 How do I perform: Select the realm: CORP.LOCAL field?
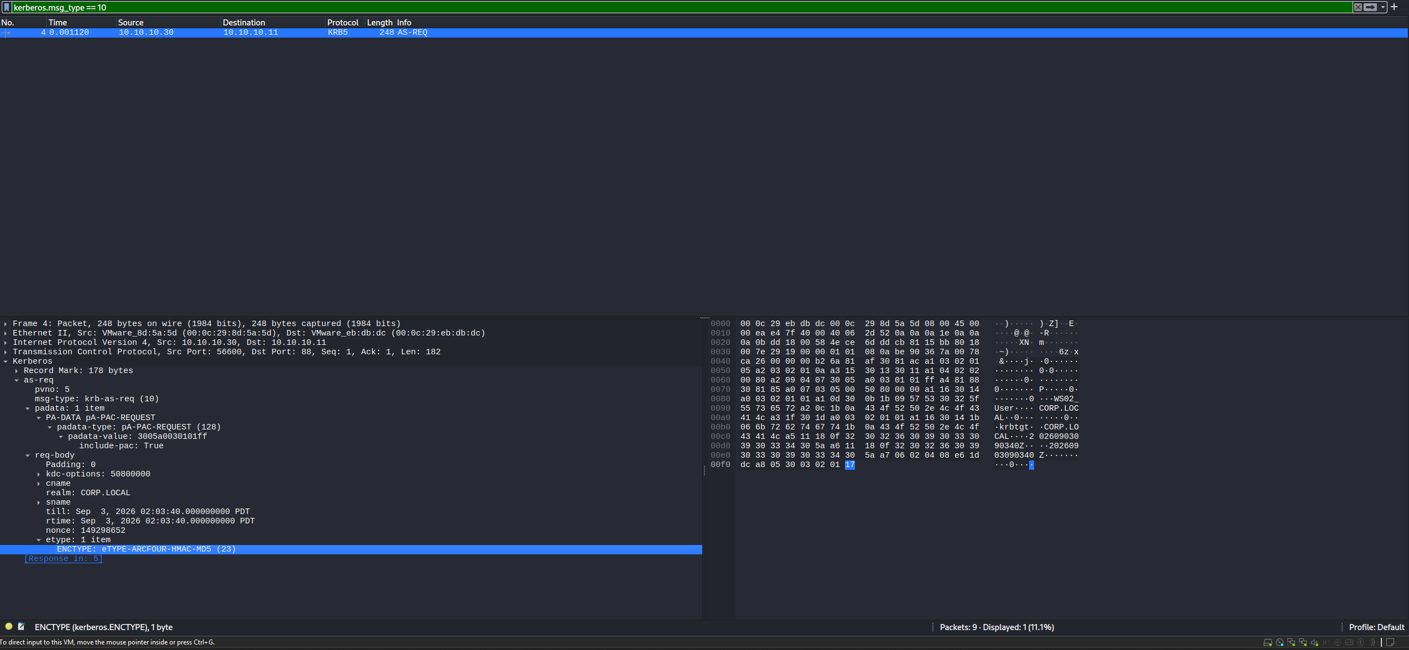(x=88, y=493)
